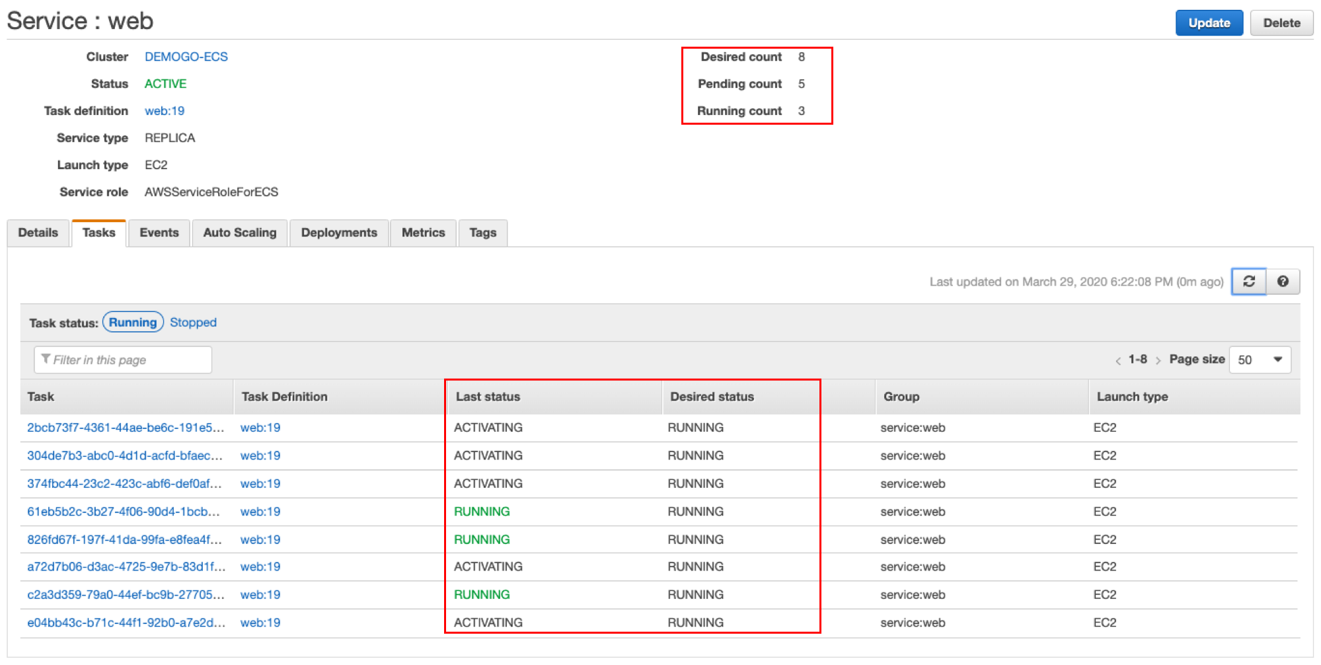The image size is (1321, 665).
Task: Open web:19 link in the 2bcb73f7 row
Action: (260, 428)
